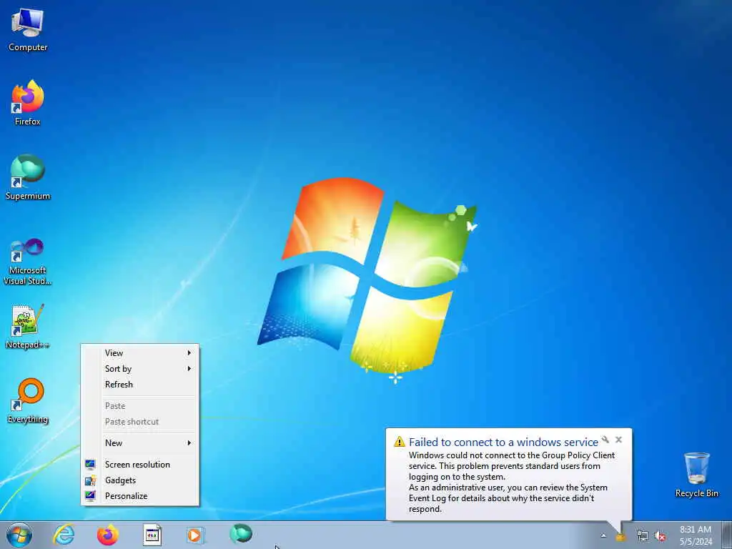
Task: Launch Supermium from the taskbar
Action: (x=241, y=533)
